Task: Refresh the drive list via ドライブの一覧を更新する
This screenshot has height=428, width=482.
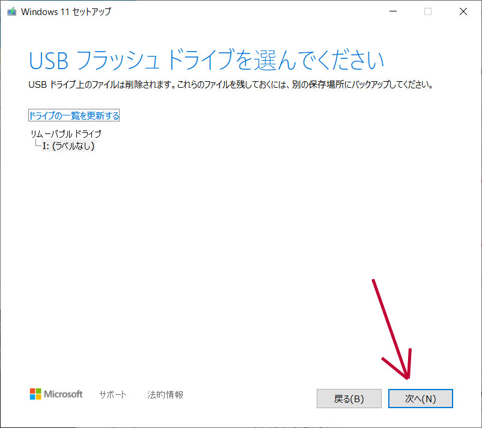Action: coord(74,115)
